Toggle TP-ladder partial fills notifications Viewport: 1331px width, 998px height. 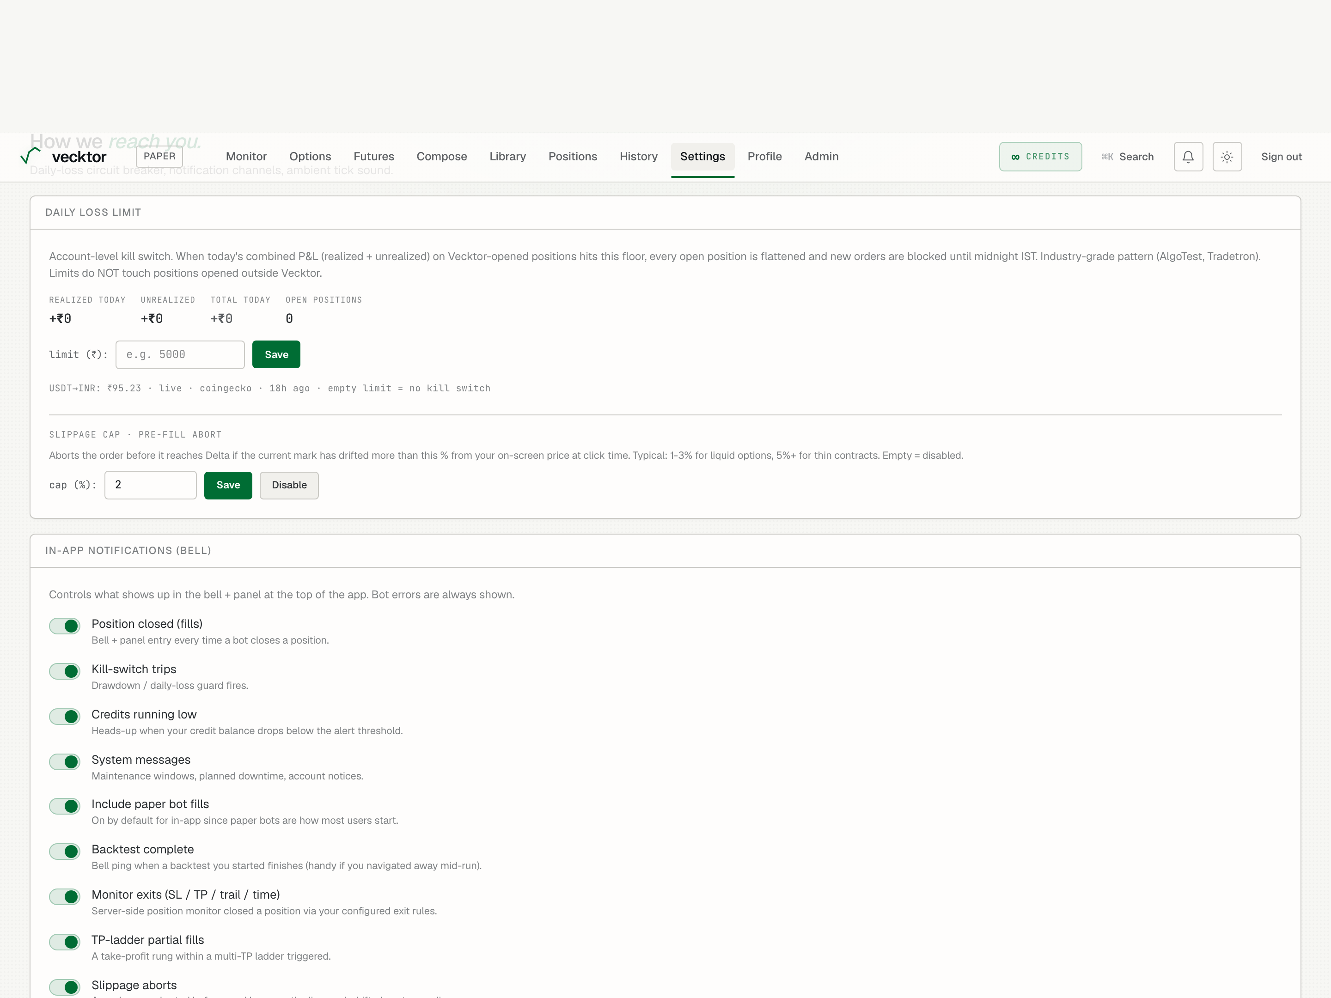[64, 942]
